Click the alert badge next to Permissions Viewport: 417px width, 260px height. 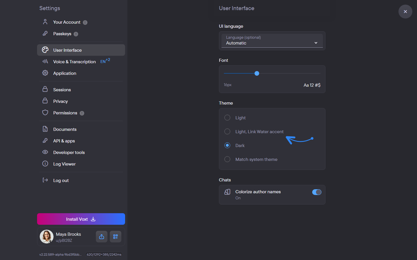pyautogui.click(x=82, y=113)
